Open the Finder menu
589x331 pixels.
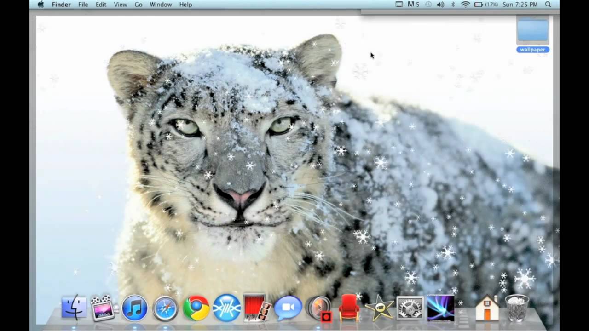[61, 5]
